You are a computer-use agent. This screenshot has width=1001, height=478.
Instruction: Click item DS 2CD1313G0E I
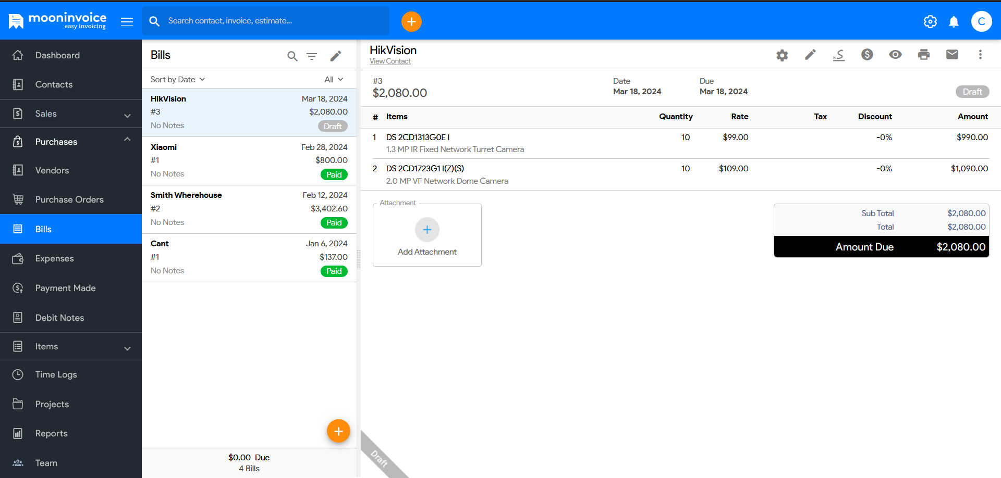click(418, 137)
